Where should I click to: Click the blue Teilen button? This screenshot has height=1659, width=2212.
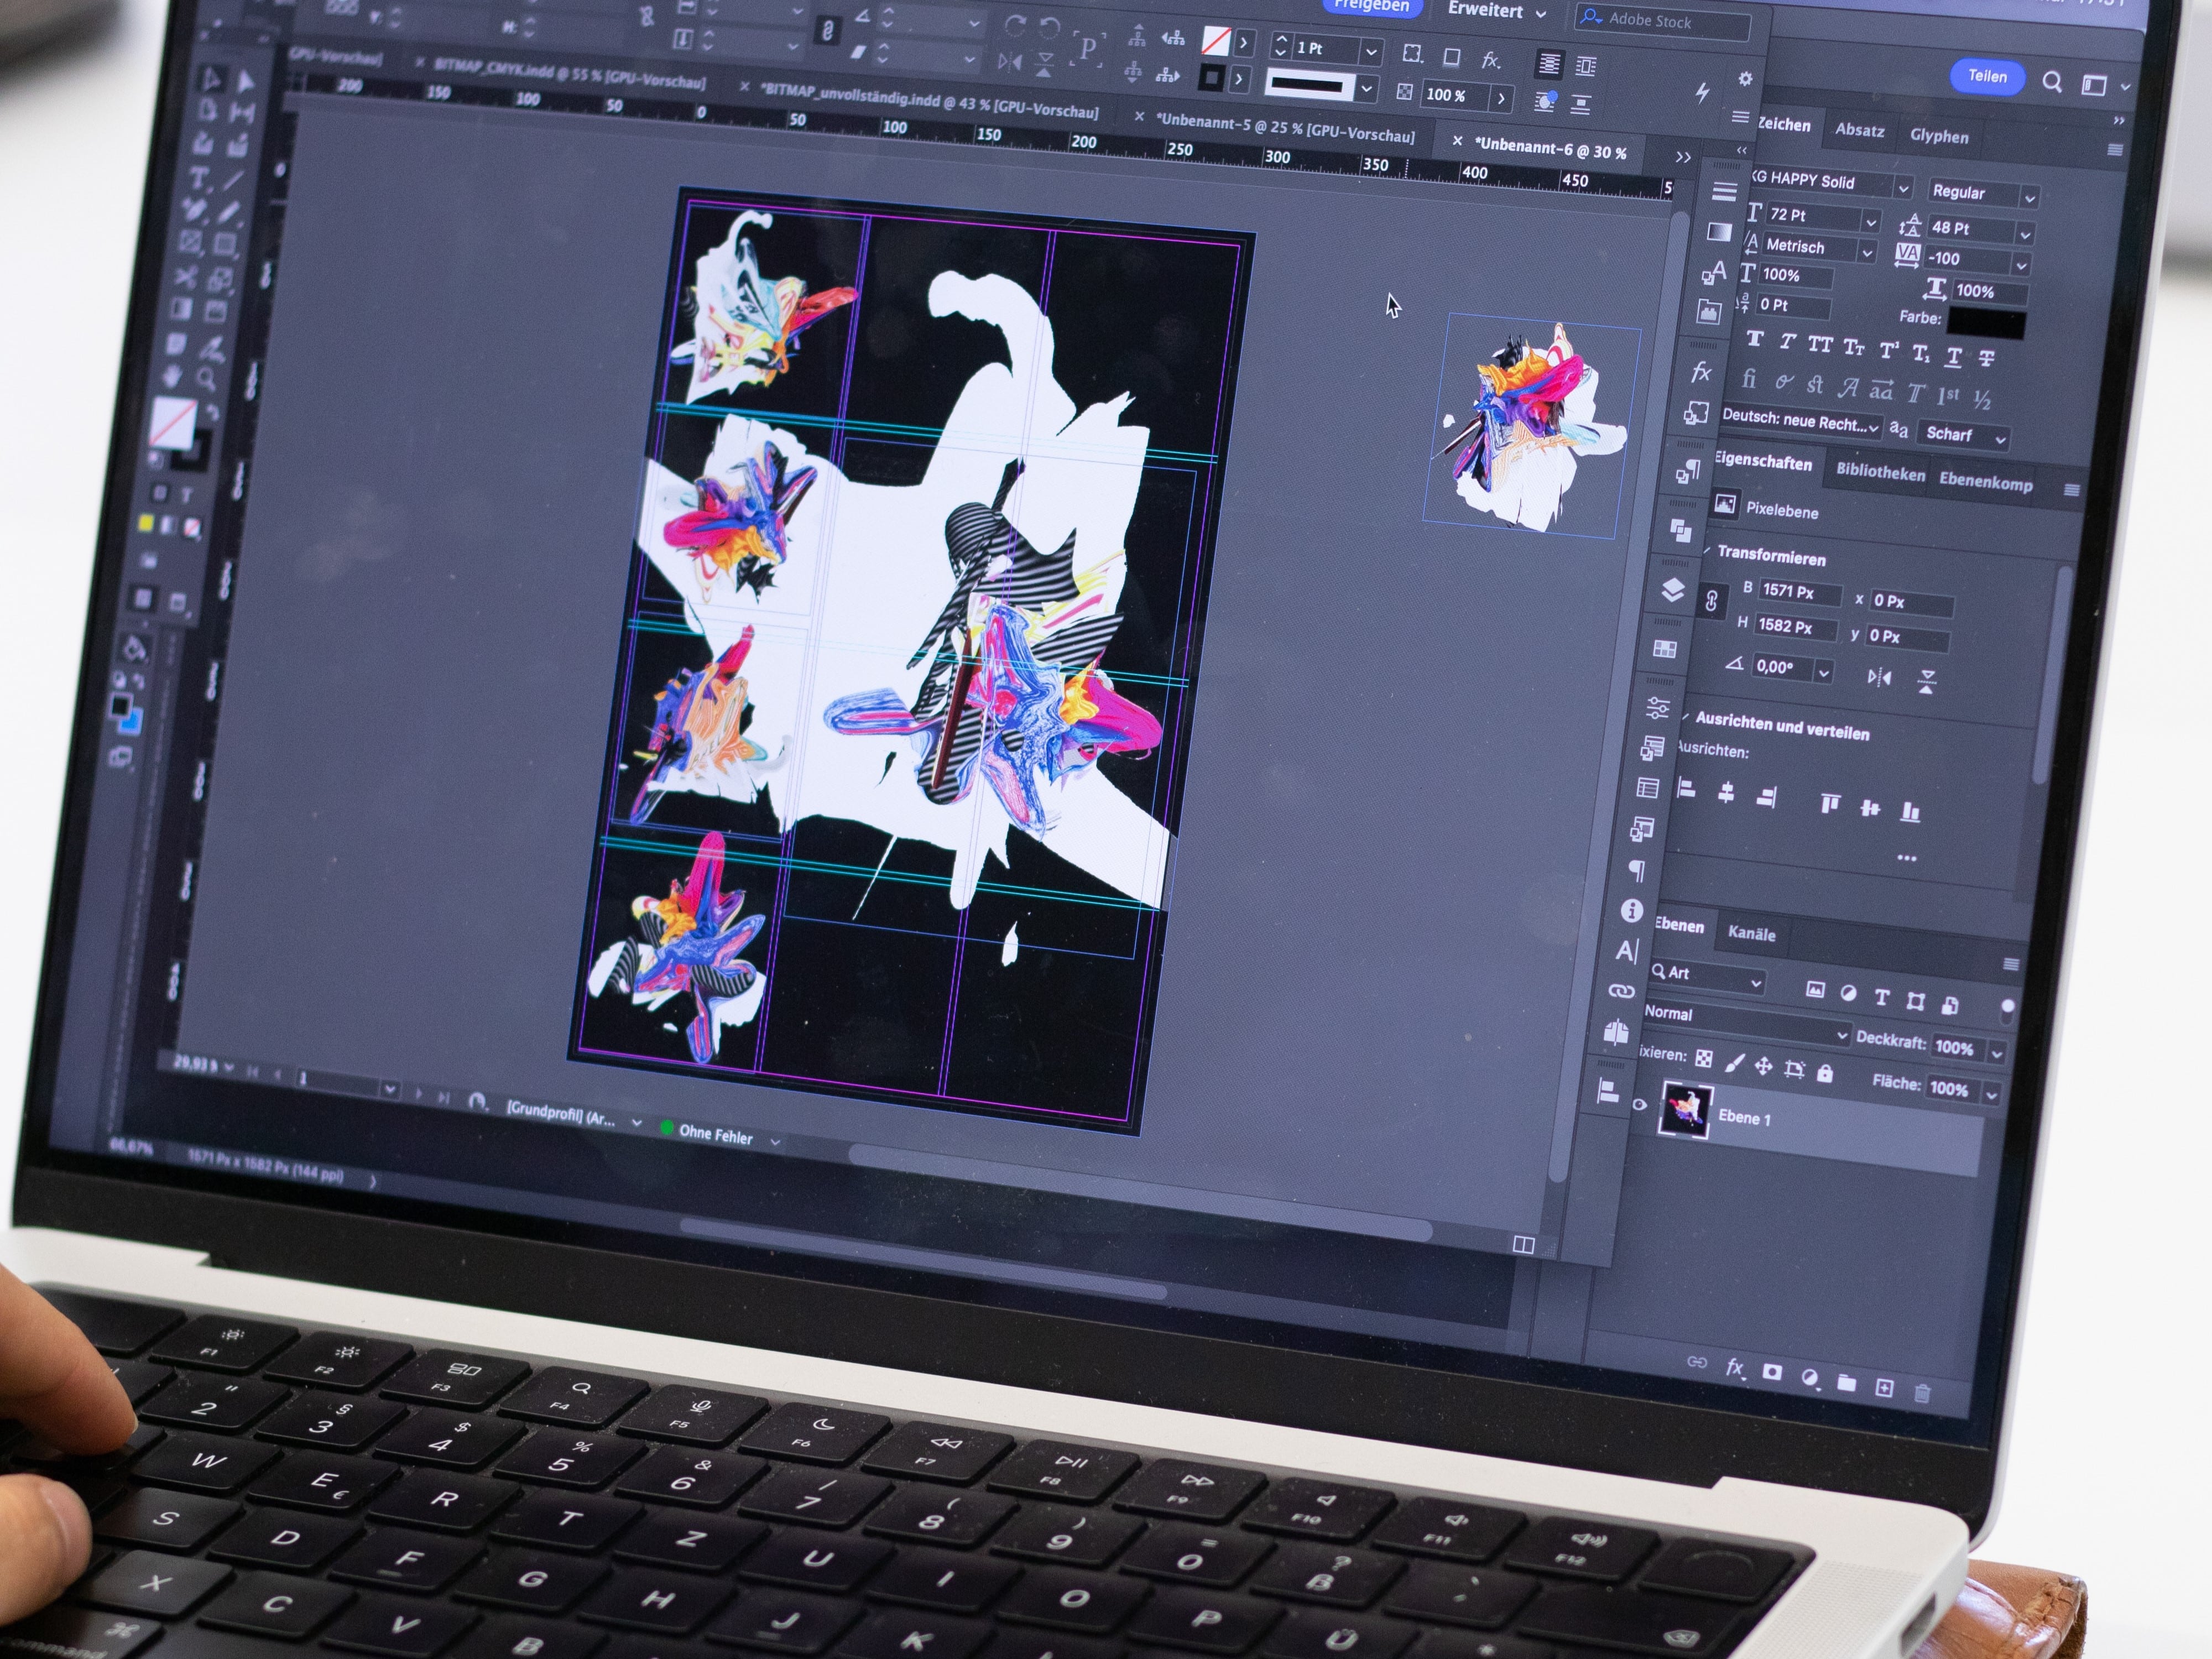[1987, 76]
